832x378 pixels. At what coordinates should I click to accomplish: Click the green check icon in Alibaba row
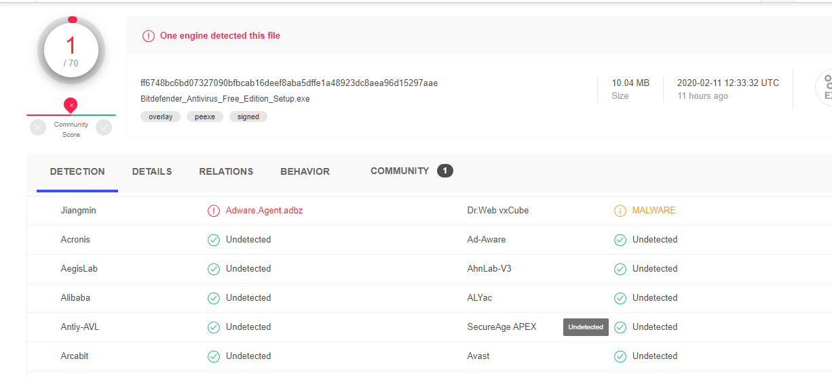click(214, 298)
